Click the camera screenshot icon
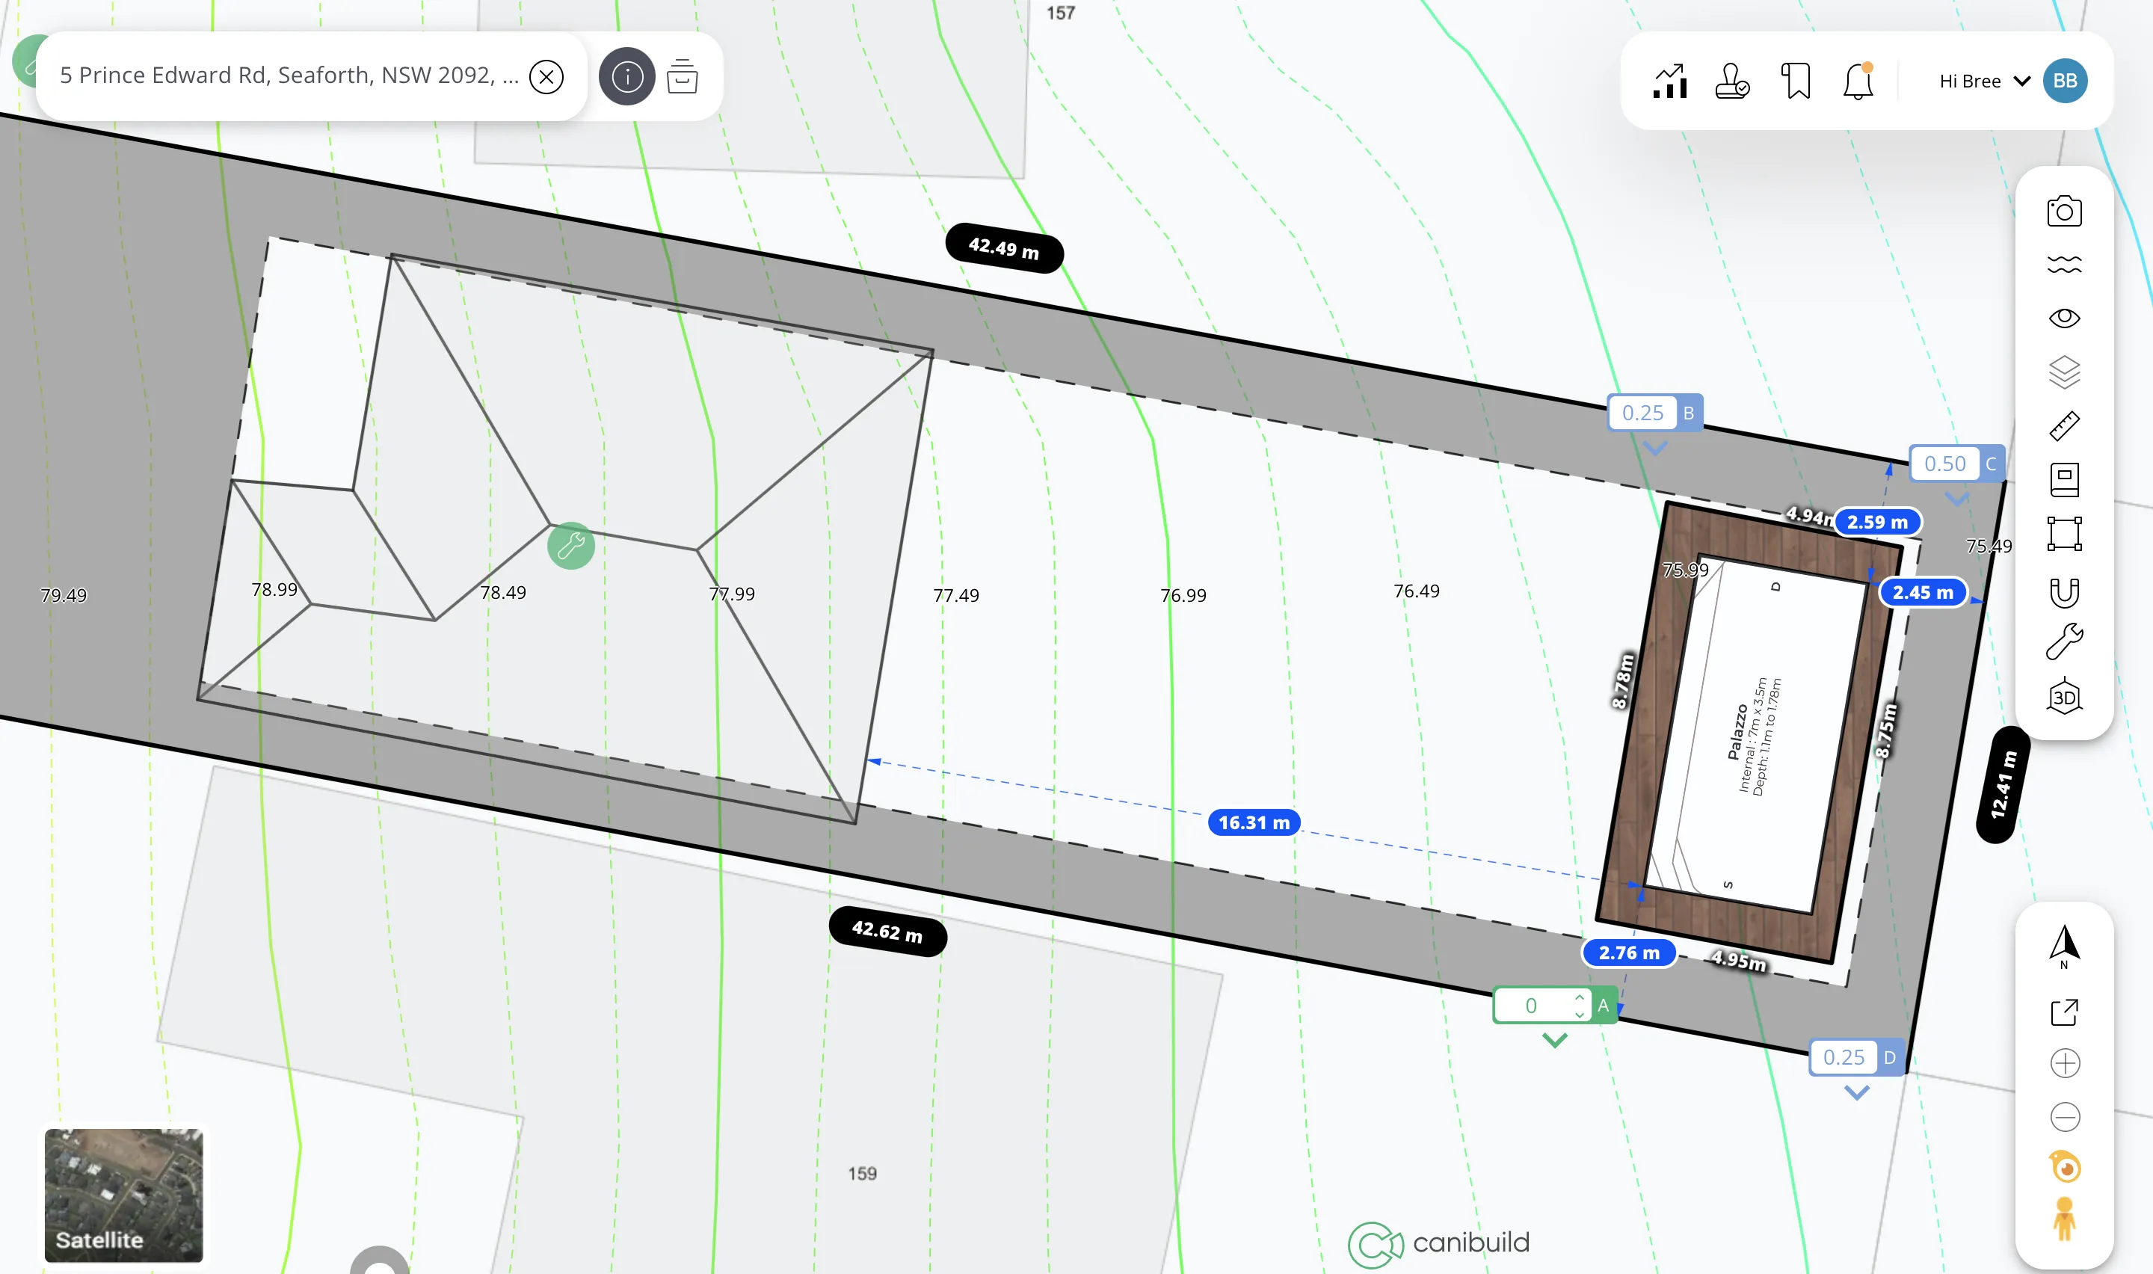This screenshot has width=2153, height=1274. (x=2064, y=211)
